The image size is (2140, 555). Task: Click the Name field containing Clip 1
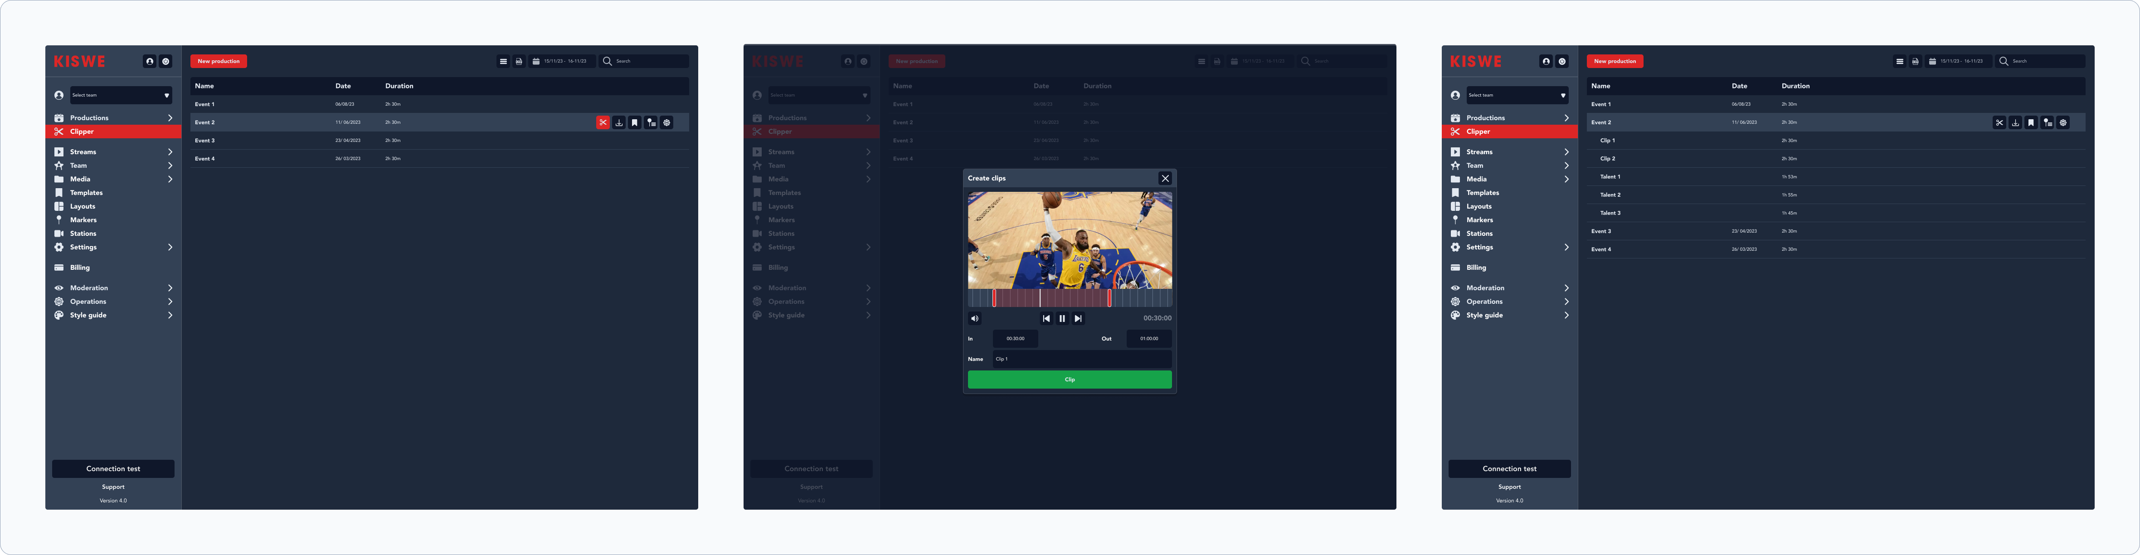tap(1082, 359)
